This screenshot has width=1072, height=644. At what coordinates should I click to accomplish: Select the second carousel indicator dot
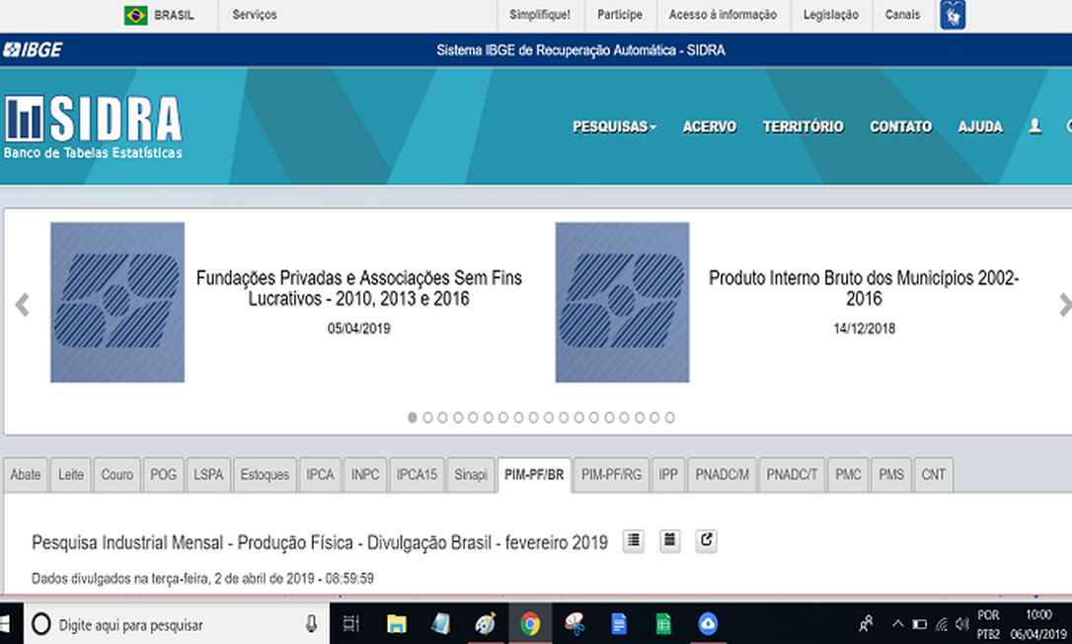coord(427,418)
